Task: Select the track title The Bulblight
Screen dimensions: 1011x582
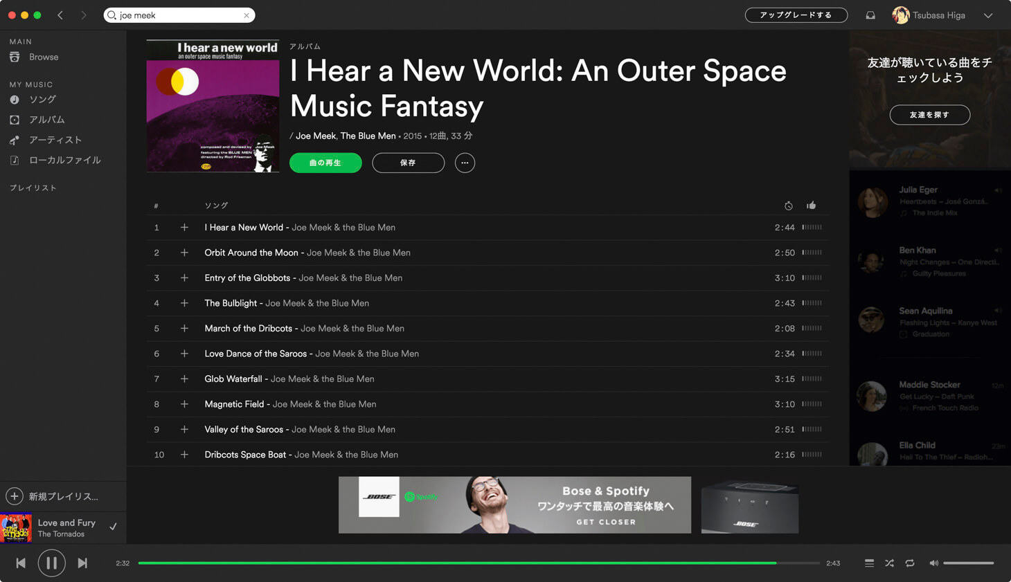Action: pyautogui.click(x=231, y=303)
